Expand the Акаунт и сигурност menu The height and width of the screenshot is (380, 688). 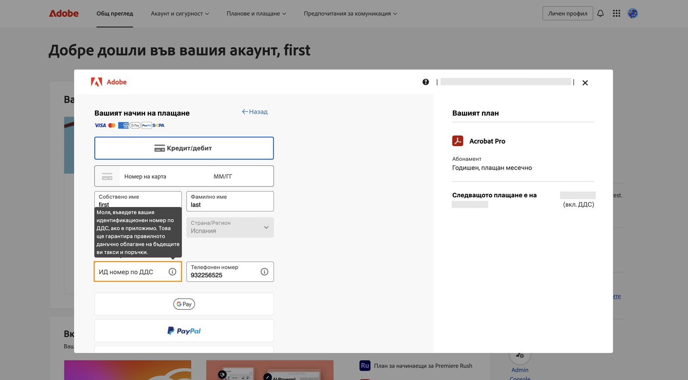(180, 14)
